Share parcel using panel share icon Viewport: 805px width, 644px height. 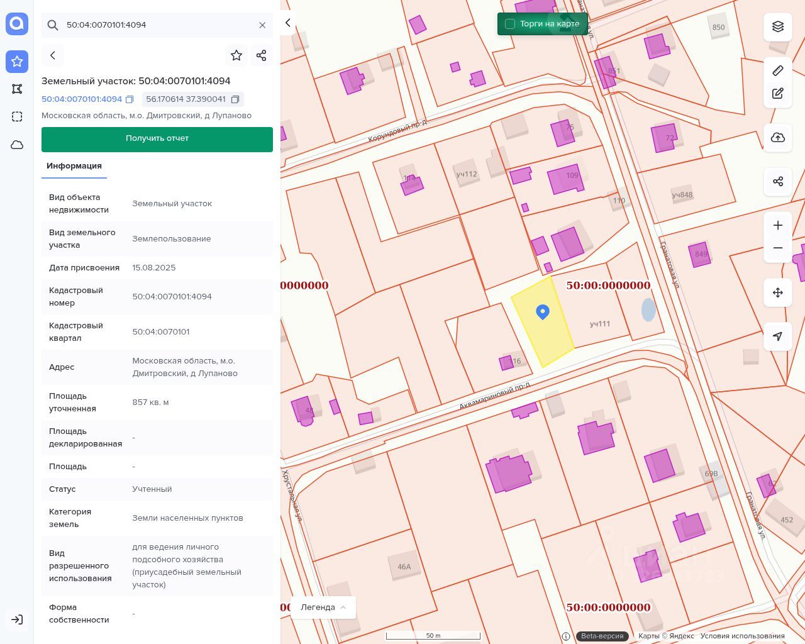click(x=262, y=55)
